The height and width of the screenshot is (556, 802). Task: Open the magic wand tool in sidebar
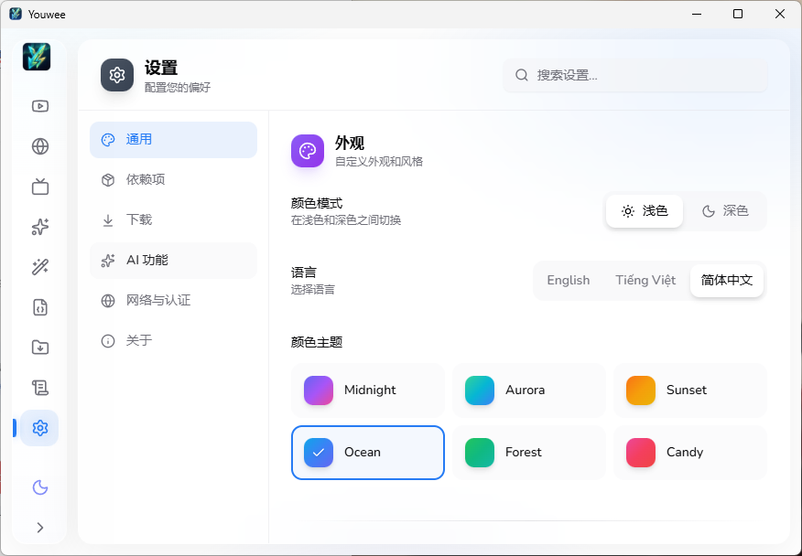pyautogui.click(x=39, y=267)
